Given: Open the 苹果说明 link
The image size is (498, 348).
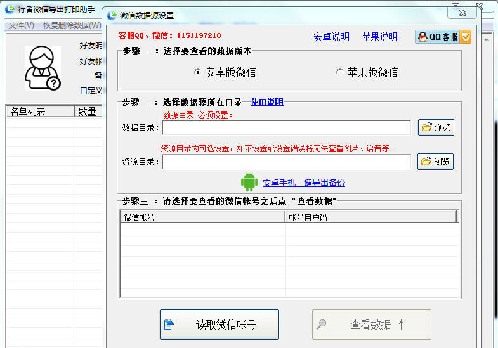Looking at the screenshot, I should [379, 37].
